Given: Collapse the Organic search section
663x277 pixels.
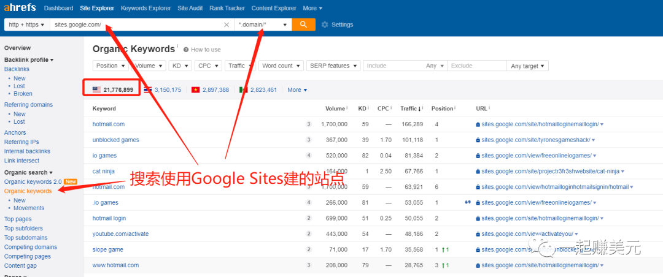Looking at the screenshot, I should pos(28,172).
